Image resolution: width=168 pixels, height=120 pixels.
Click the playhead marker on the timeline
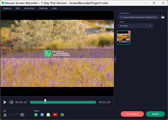pos(45,101)
